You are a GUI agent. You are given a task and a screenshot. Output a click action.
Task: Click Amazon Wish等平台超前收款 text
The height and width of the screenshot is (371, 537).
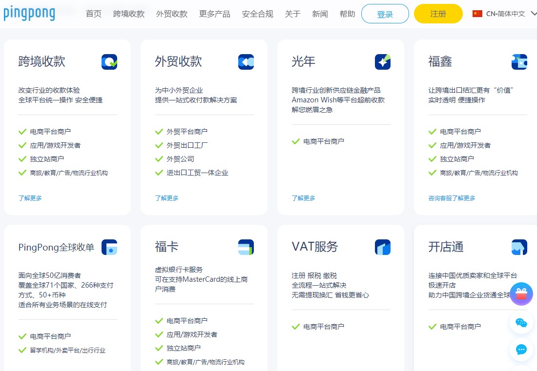(x=338, y=100)
